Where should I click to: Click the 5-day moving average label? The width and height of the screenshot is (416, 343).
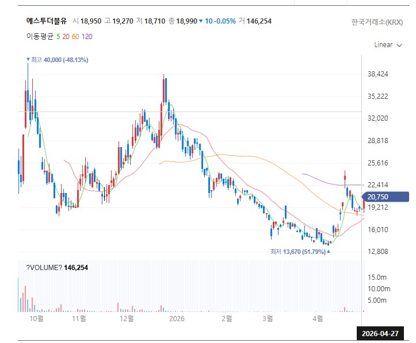[58, 37]
